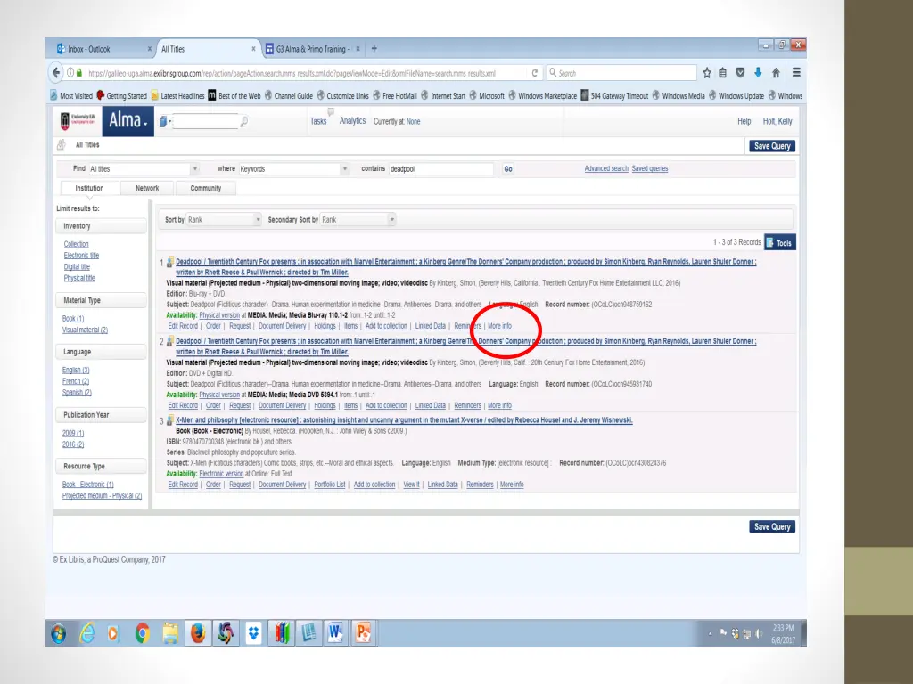Screen dimensions: 913x684
Task: Click the All Titles page icon above the Find row
Action: [62, 145]
